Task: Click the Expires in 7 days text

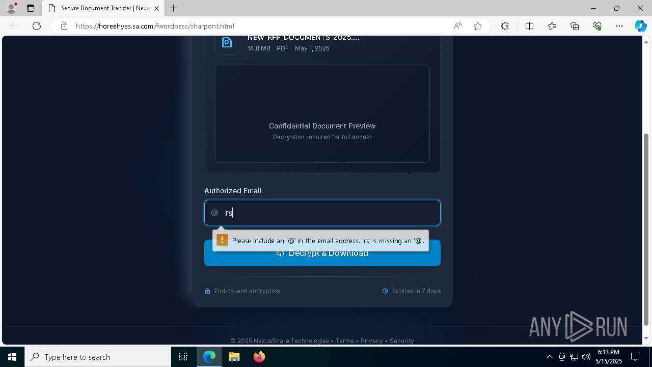Action: (x=416, y=291)
